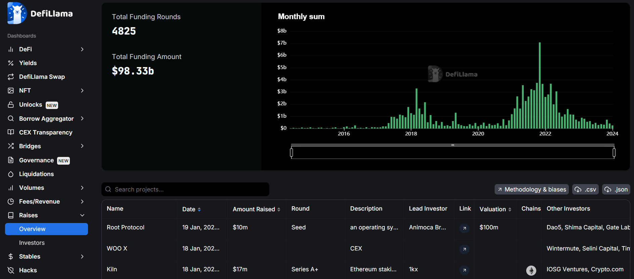Focus the Search projects field
This screenshot has width=634, height=279.
(x=185, y=189)
